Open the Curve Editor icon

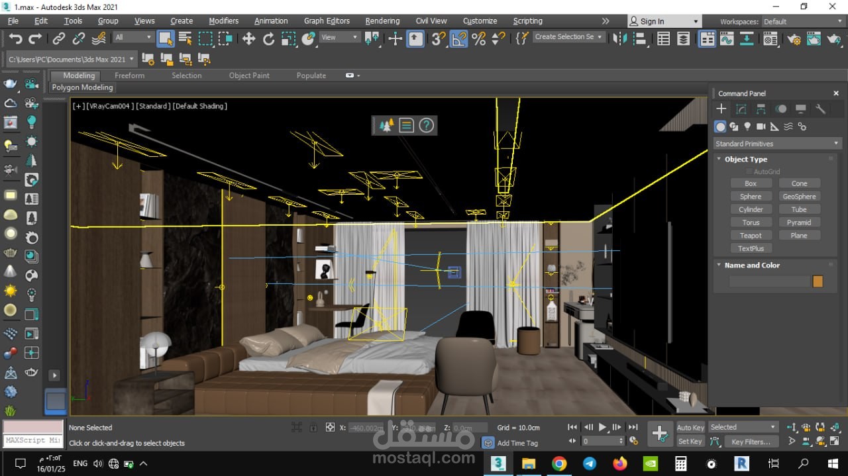click(x=727, y=38)
